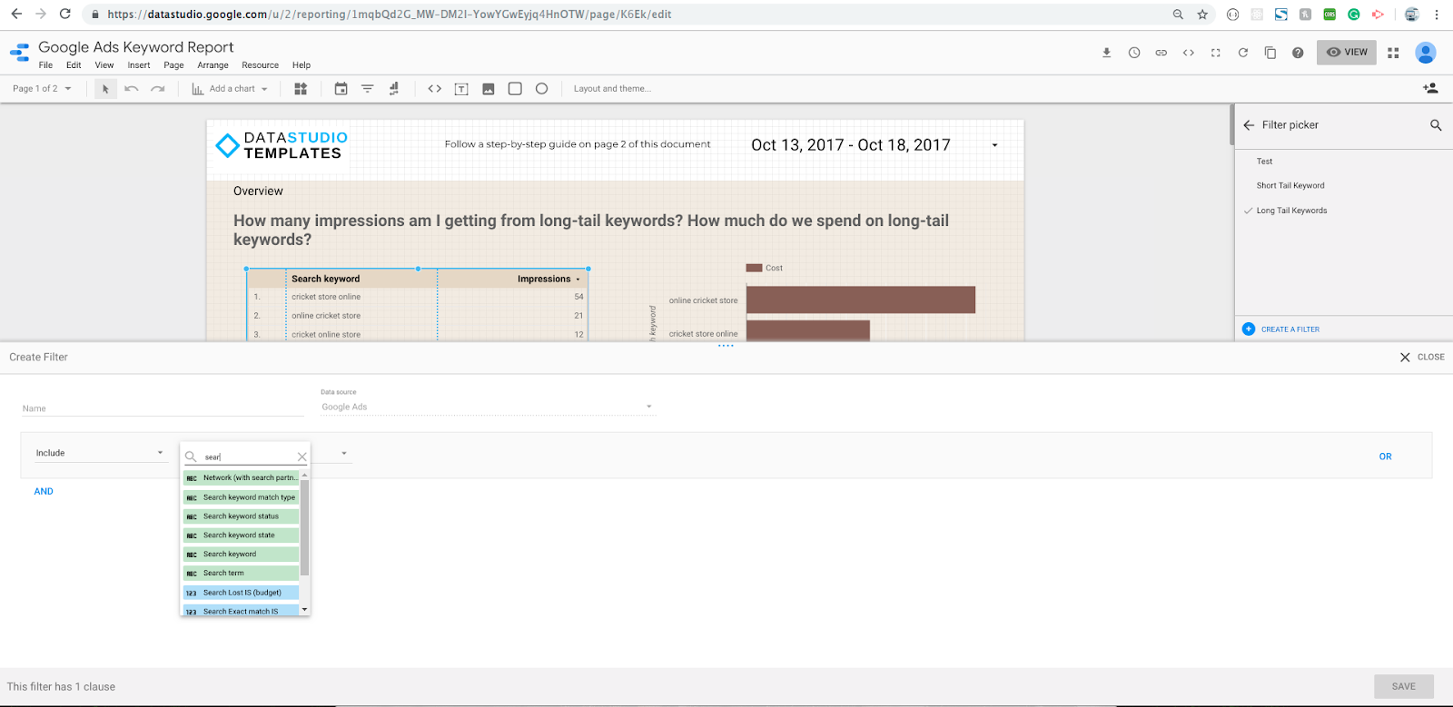This screenshot has height=707, width=1453.
Task: Sort by Impressions column header
Action: (x=544, y=279)
